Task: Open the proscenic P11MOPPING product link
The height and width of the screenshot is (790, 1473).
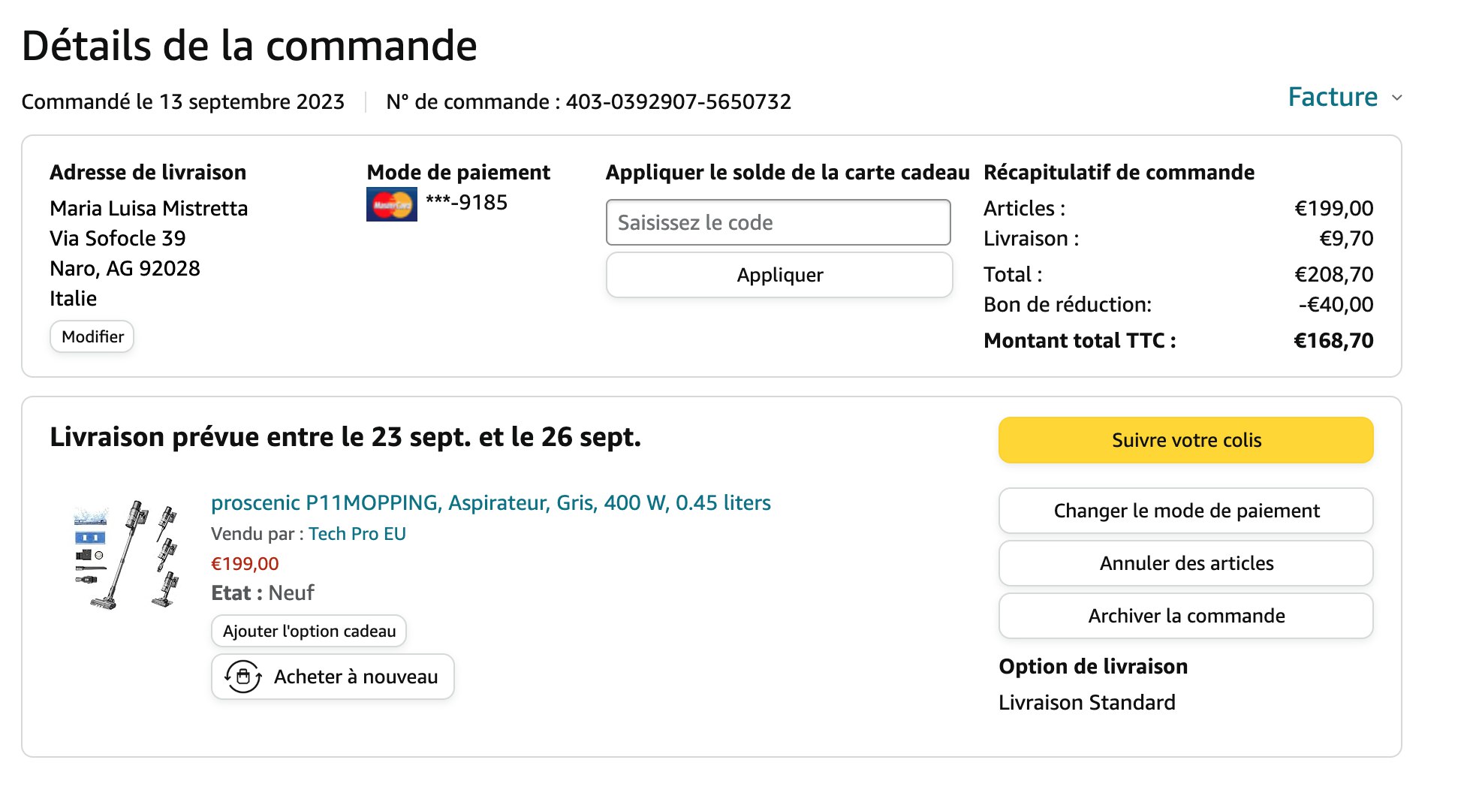Action: [x=490, y=502]
